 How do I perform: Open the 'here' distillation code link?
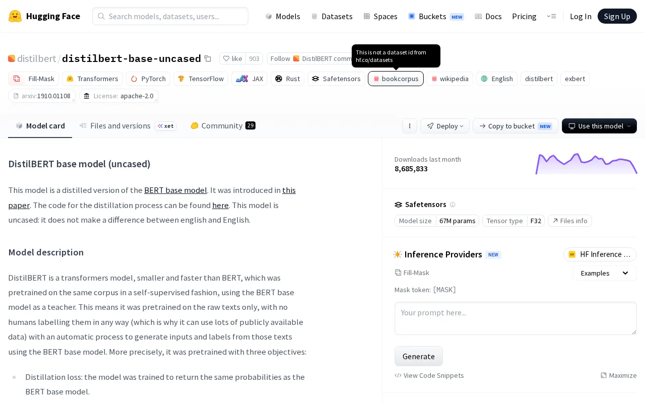[220, 205]
